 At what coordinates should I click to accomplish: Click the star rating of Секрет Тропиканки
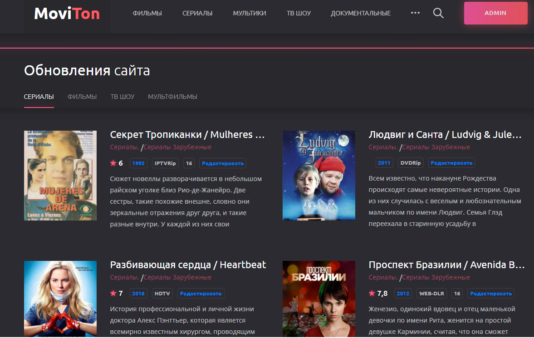tap(117, 163)
